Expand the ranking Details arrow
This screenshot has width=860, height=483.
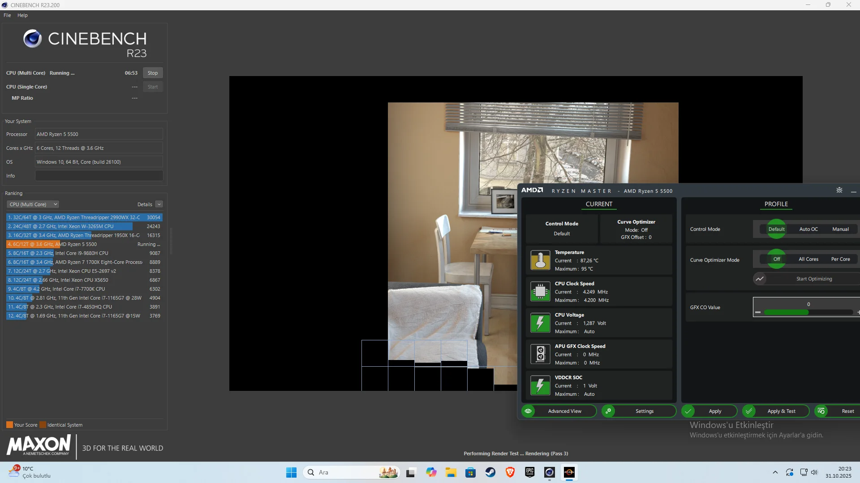[x=159, y=204]
